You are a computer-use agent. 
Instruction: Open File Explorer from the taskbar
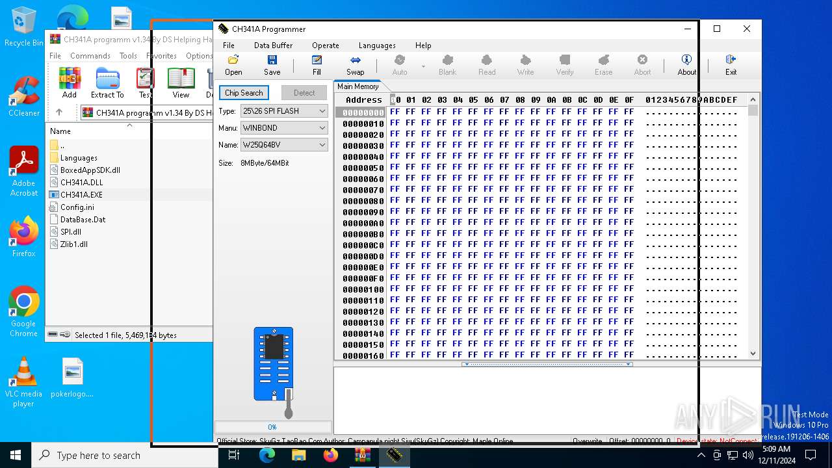[298, 455]
